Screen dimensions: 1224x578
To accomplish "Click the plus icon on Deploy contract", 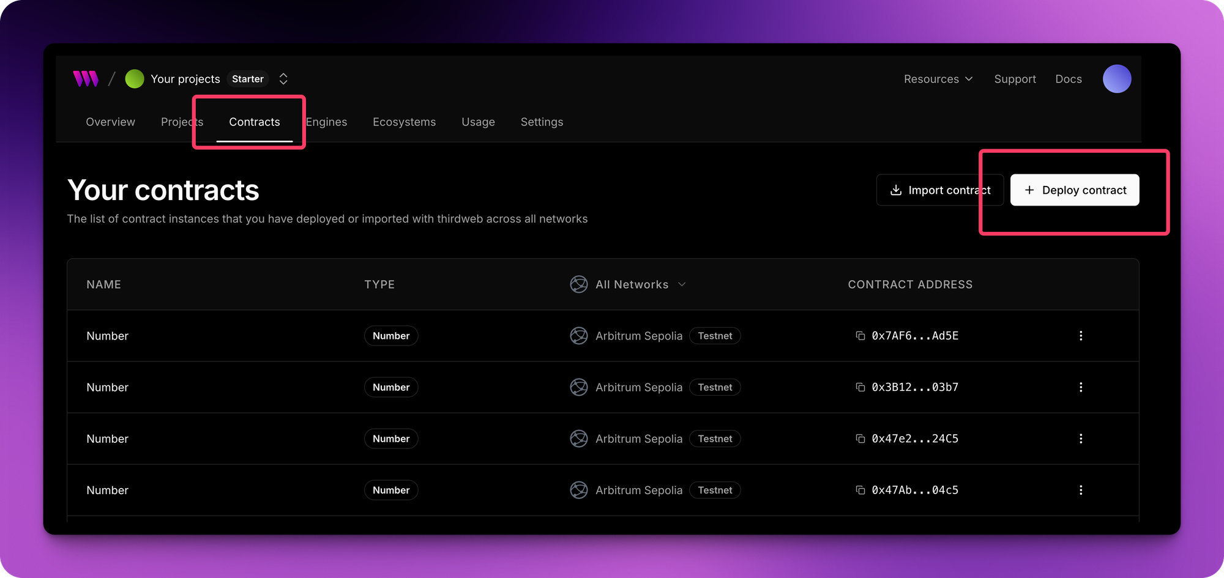I will coord(1030,190).
